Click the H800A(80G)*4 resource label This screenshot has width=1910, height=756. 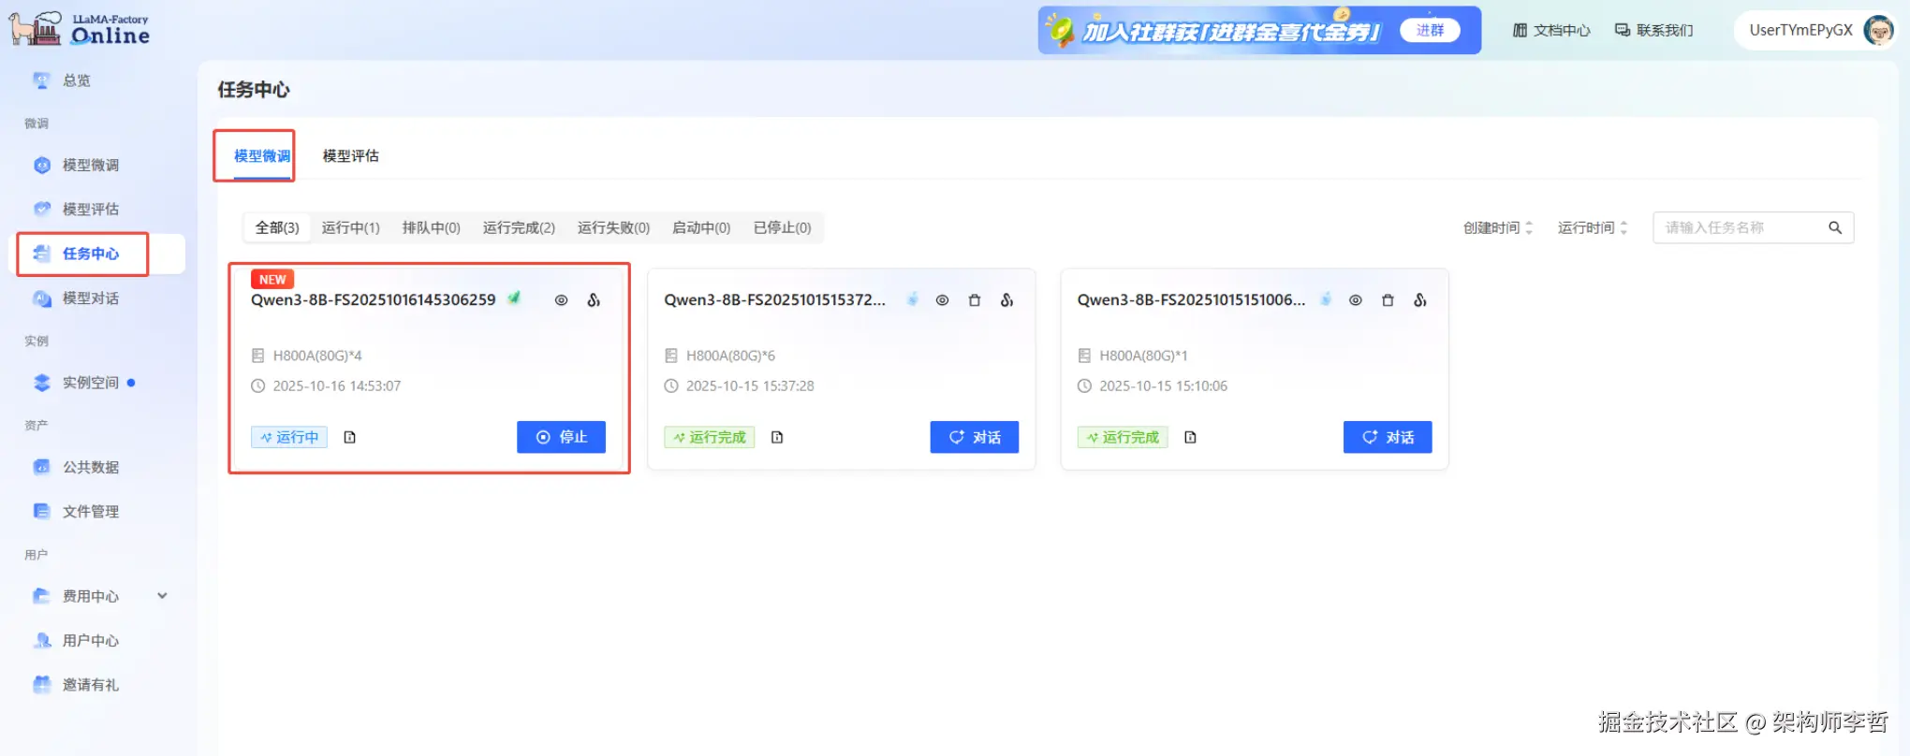317,356
